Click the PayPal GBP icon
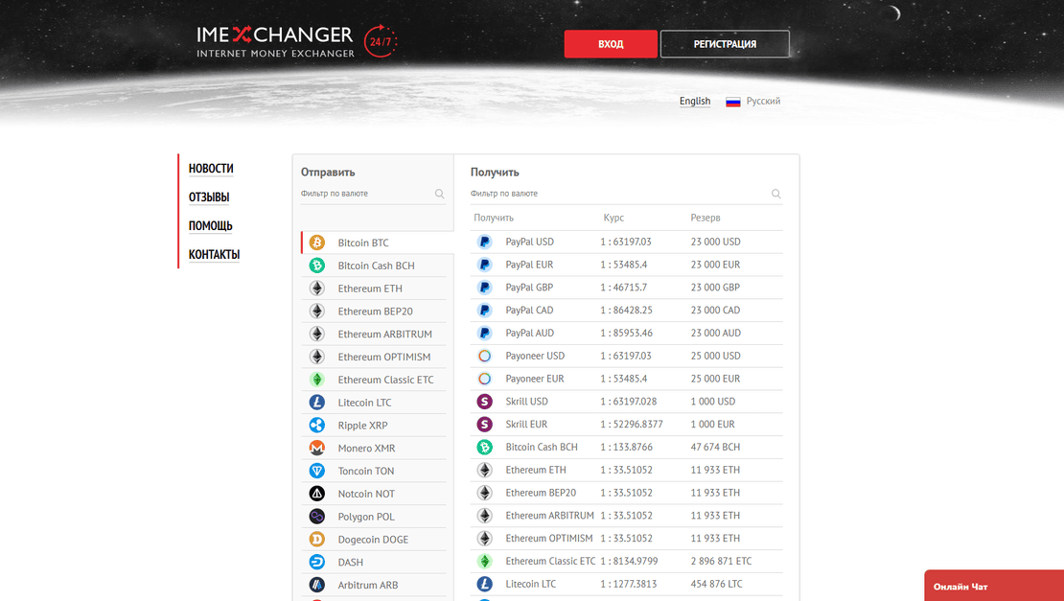This screenshot has height=601, width=1064. 485,288
